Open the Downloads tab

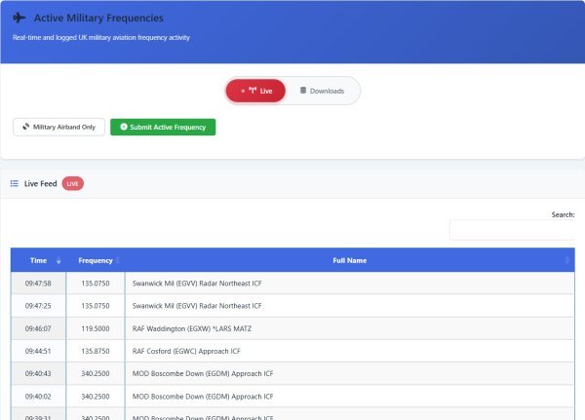[x=323, y=91]
